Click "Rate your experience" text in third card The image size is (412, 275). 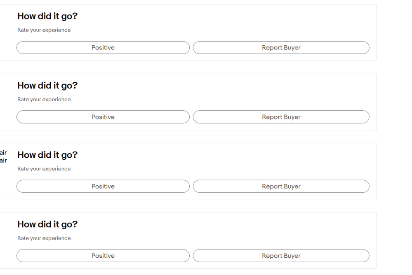point(44,169)
